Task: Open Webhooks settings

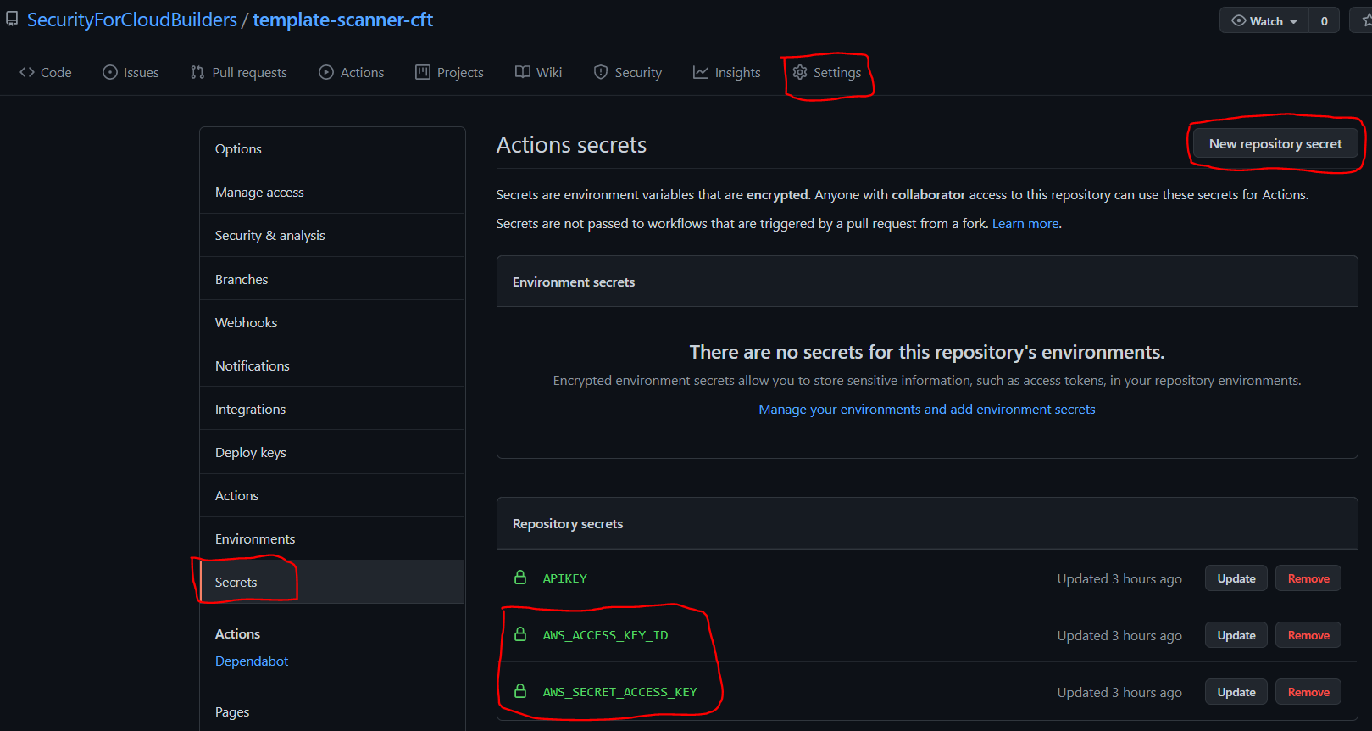Action: [332, 322]
